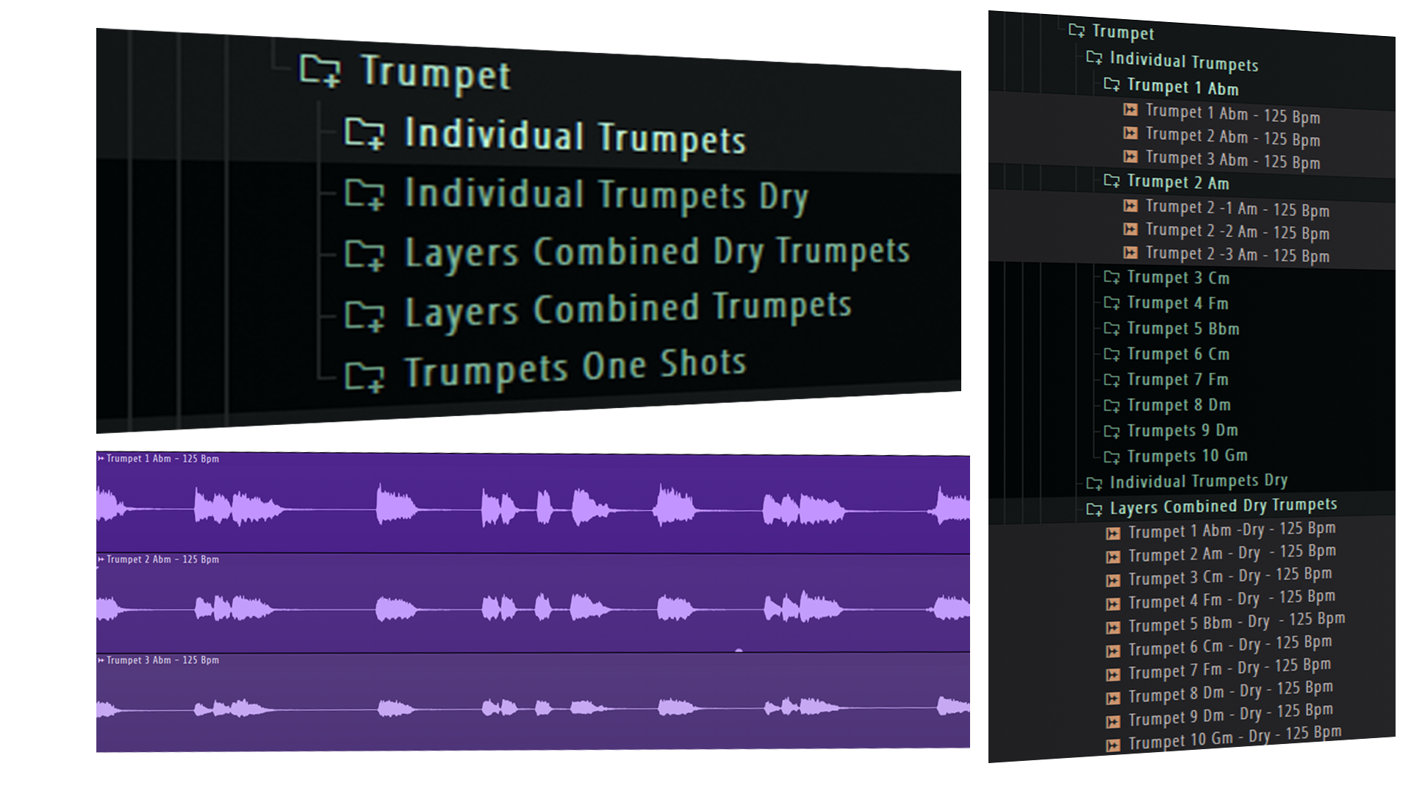The image size is (1411, 794).
Task: Click the Trumpet 2 Abm clip title label
Action: (x=162, y=559)
